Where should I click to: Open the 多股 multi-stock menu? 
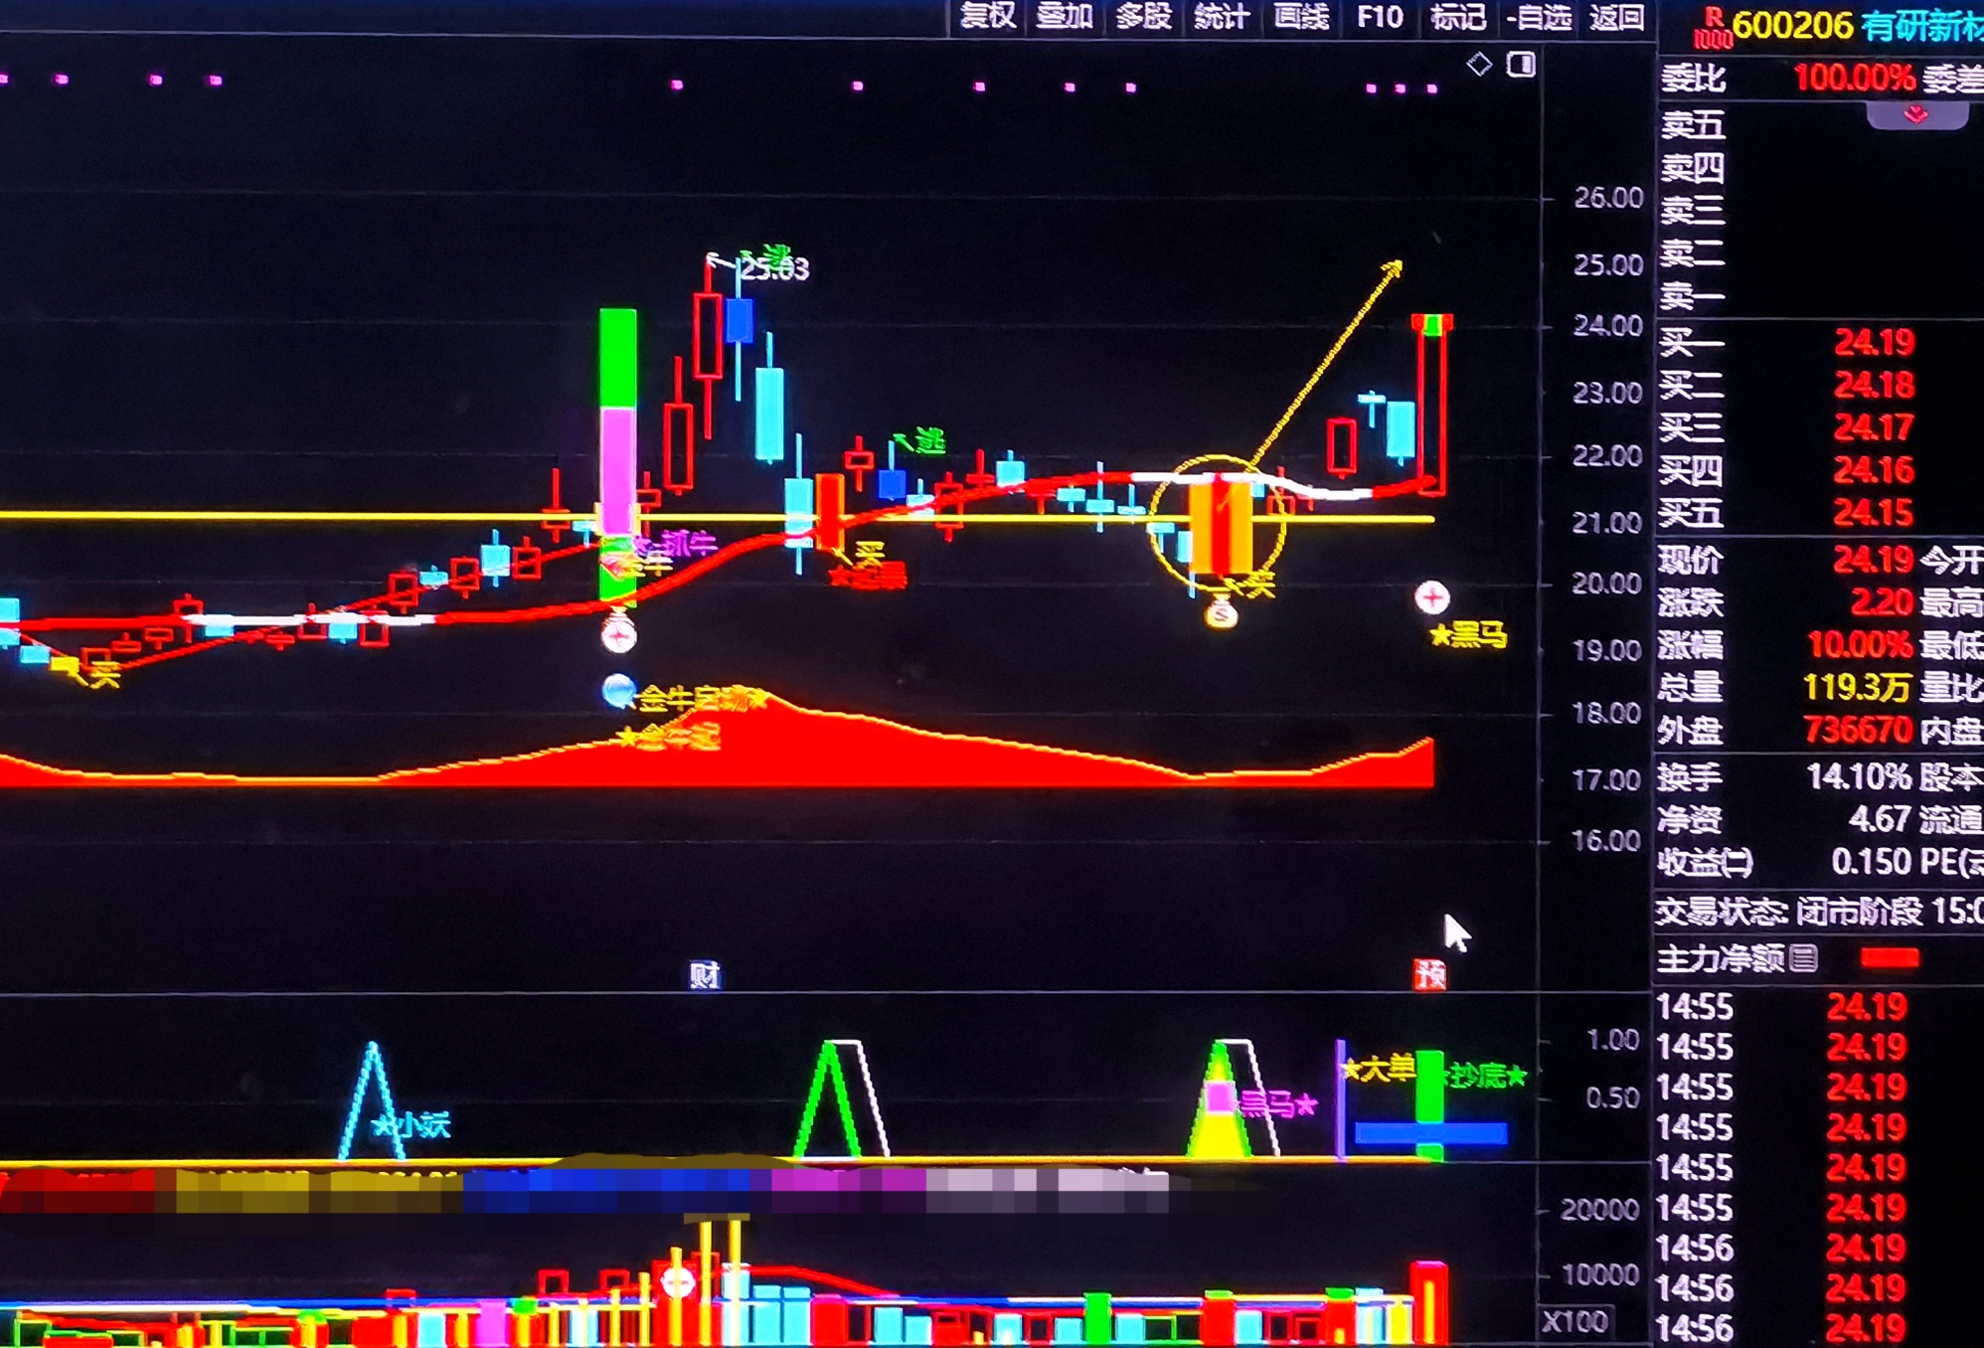point(1143,17)
